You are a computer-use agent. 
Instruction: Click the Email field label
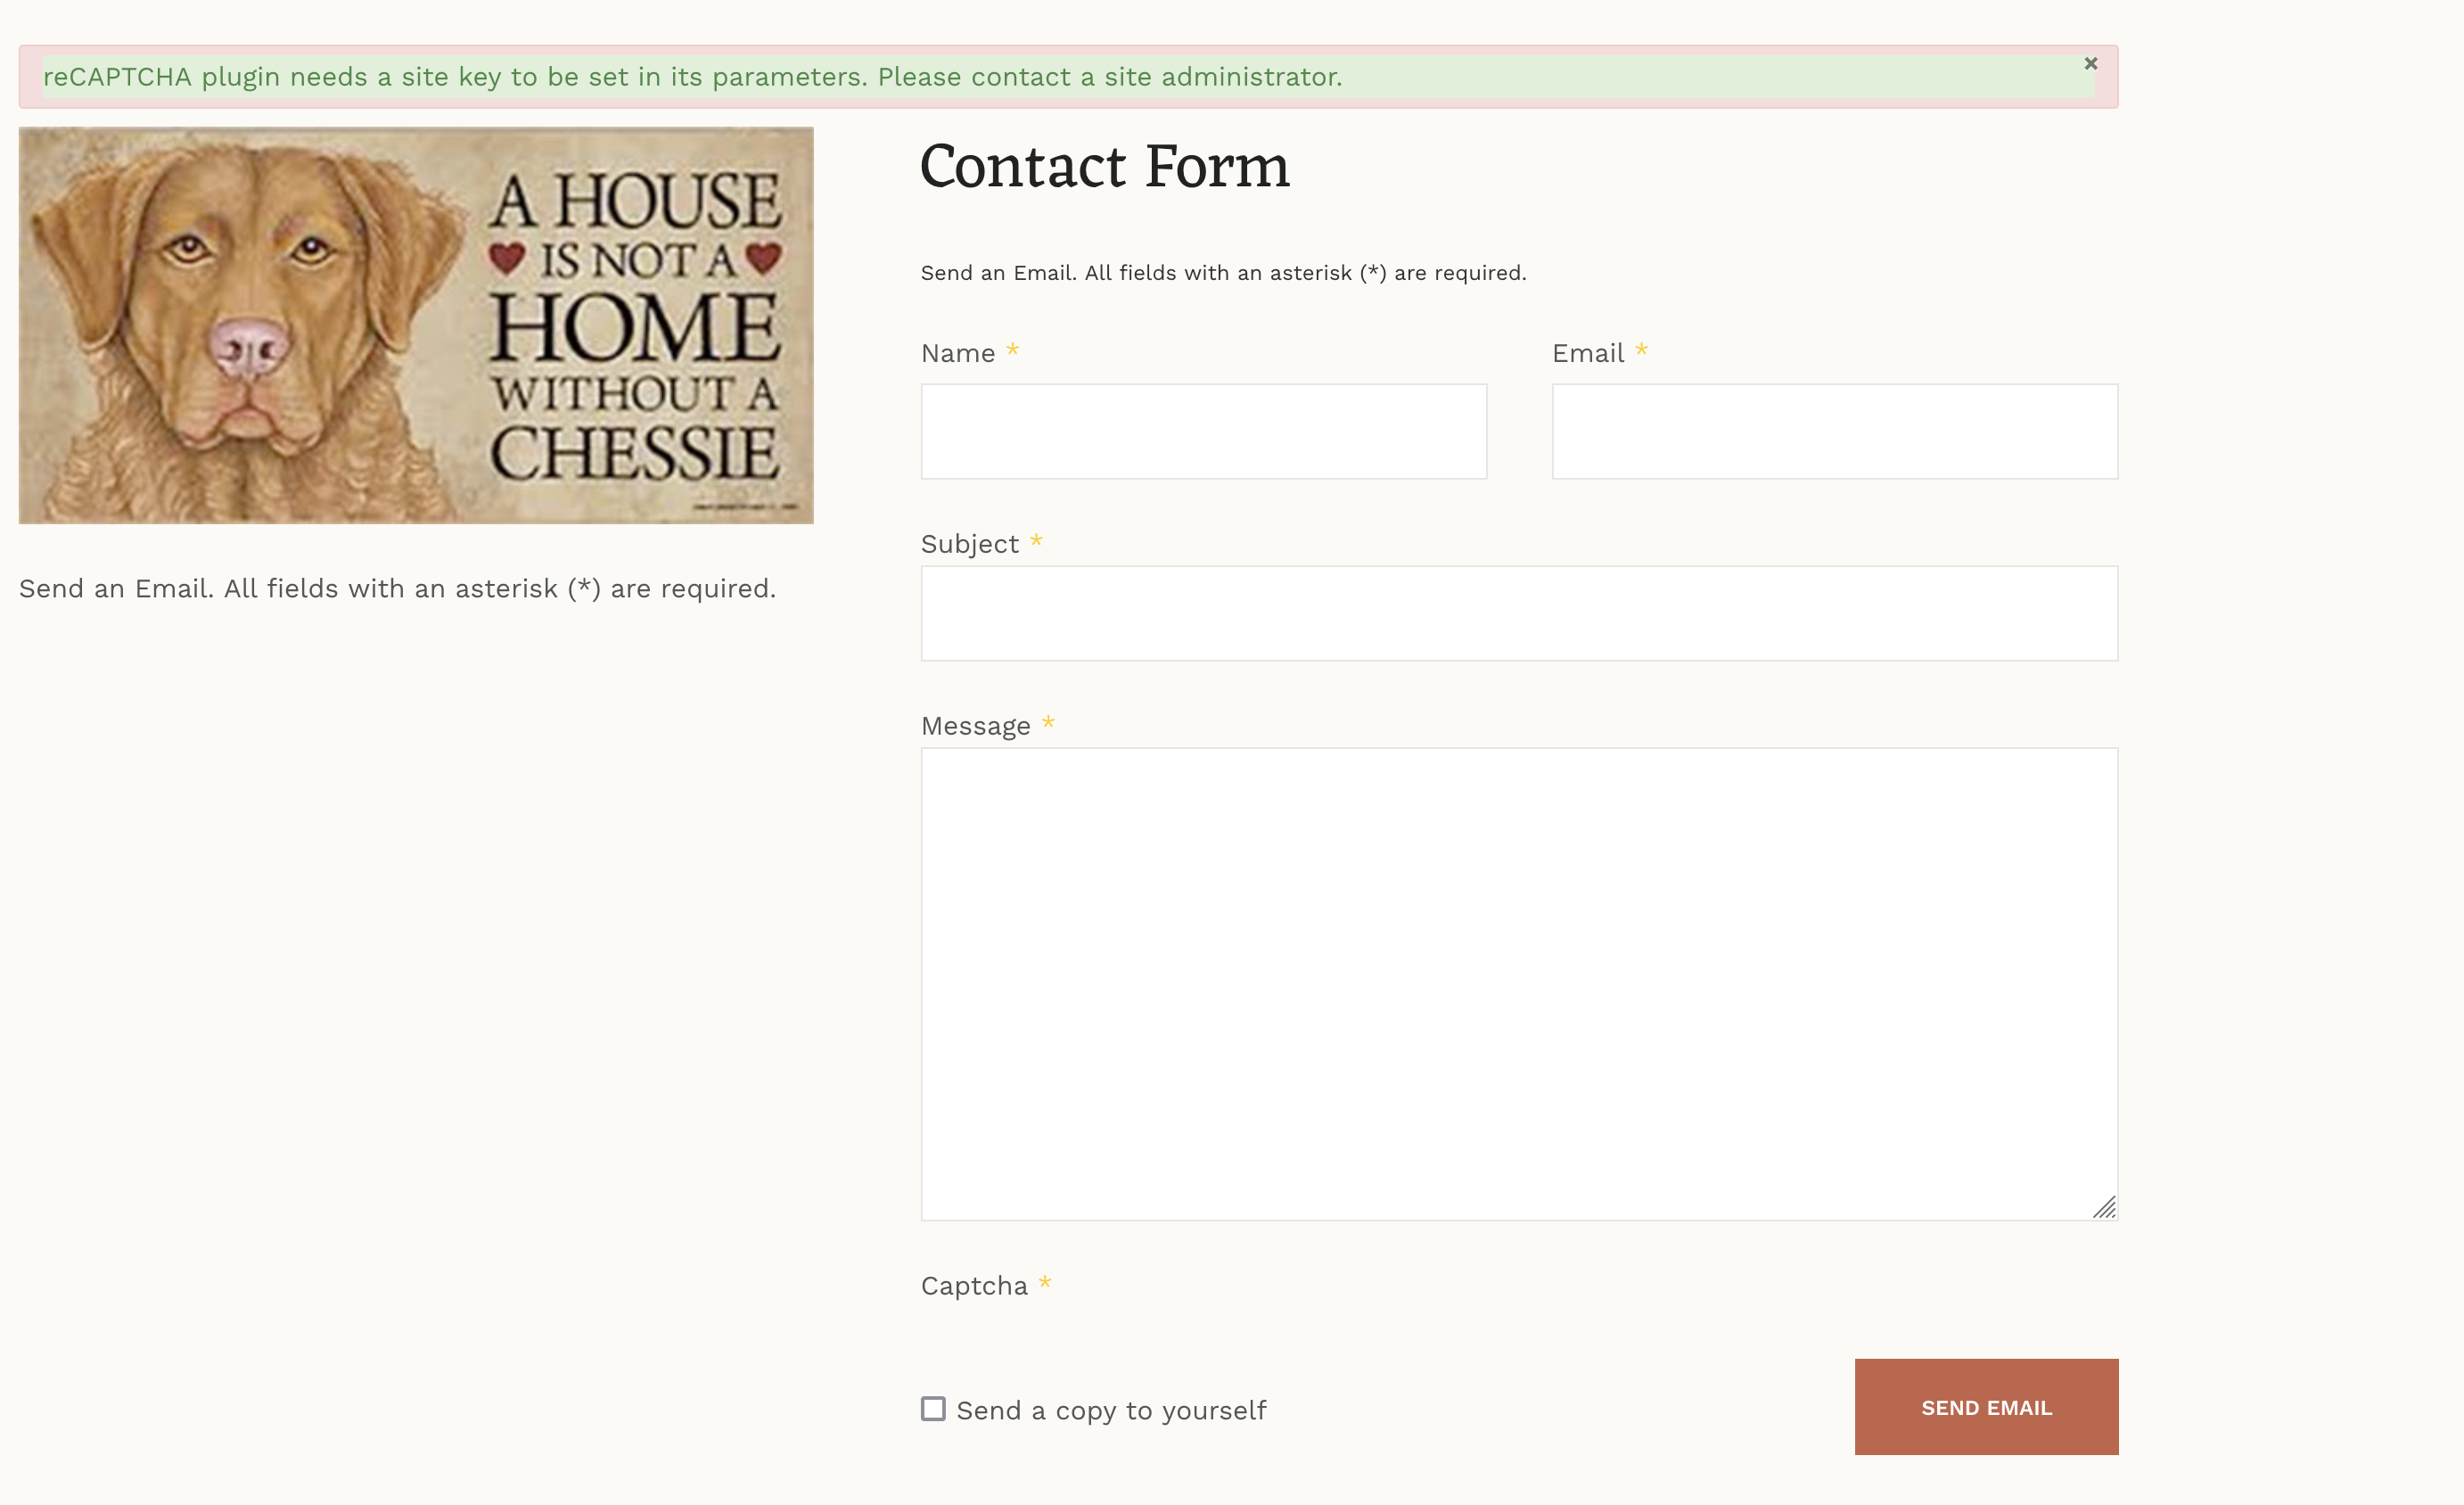pyautogui.click(x=1587, y=354)
